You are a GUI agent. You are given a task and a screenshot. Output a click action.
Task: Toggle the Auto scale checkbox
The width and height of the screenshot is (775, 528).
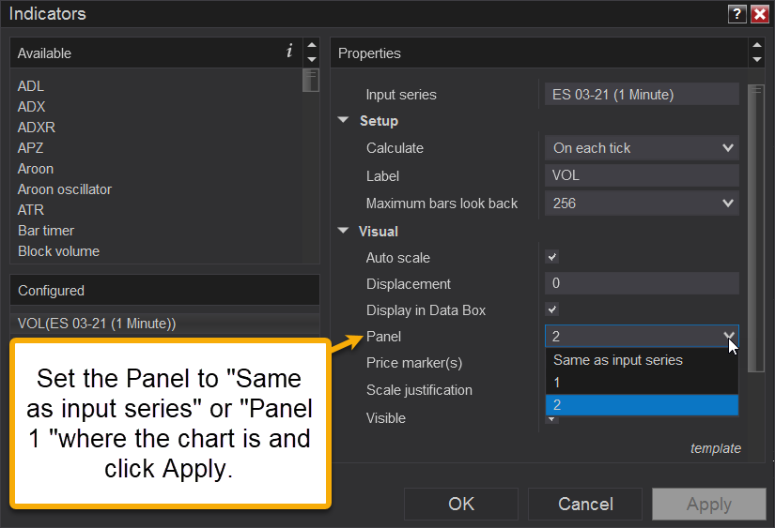point(552,257)
